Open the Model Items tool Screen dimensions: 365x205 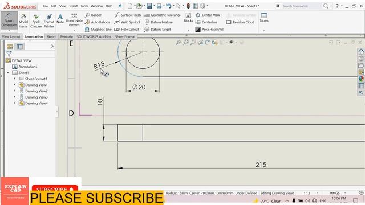pos(23,20)
